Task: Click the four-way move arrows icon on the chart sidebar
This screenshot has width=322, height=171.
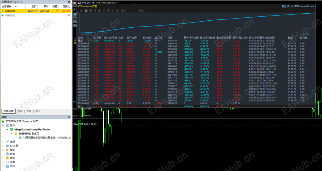Action: [75, 10]
